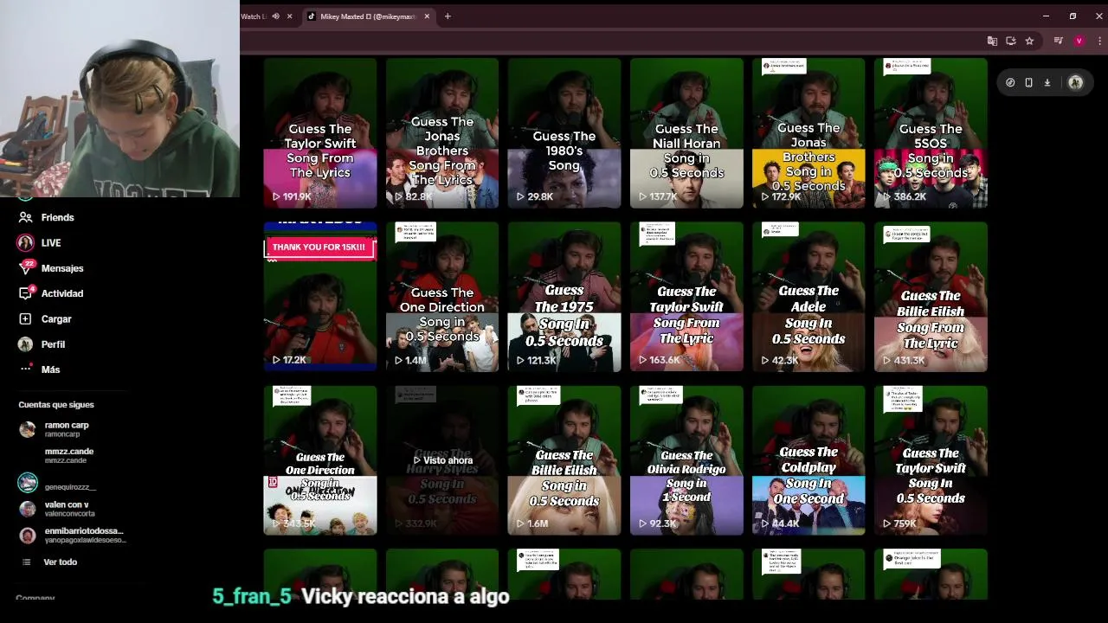Open Mensajes inbox with 22 badge

50,268
